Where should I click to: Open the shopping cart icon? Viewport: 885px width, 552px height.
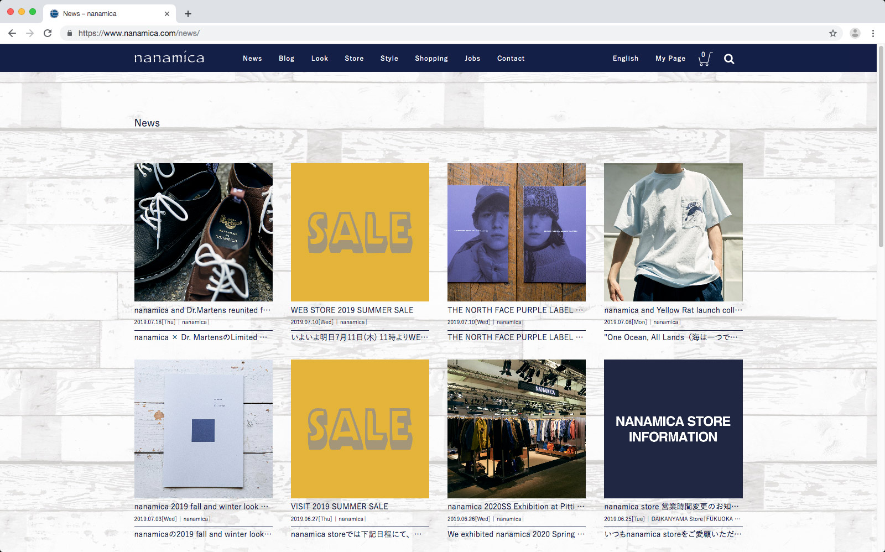tap(705, 59)
